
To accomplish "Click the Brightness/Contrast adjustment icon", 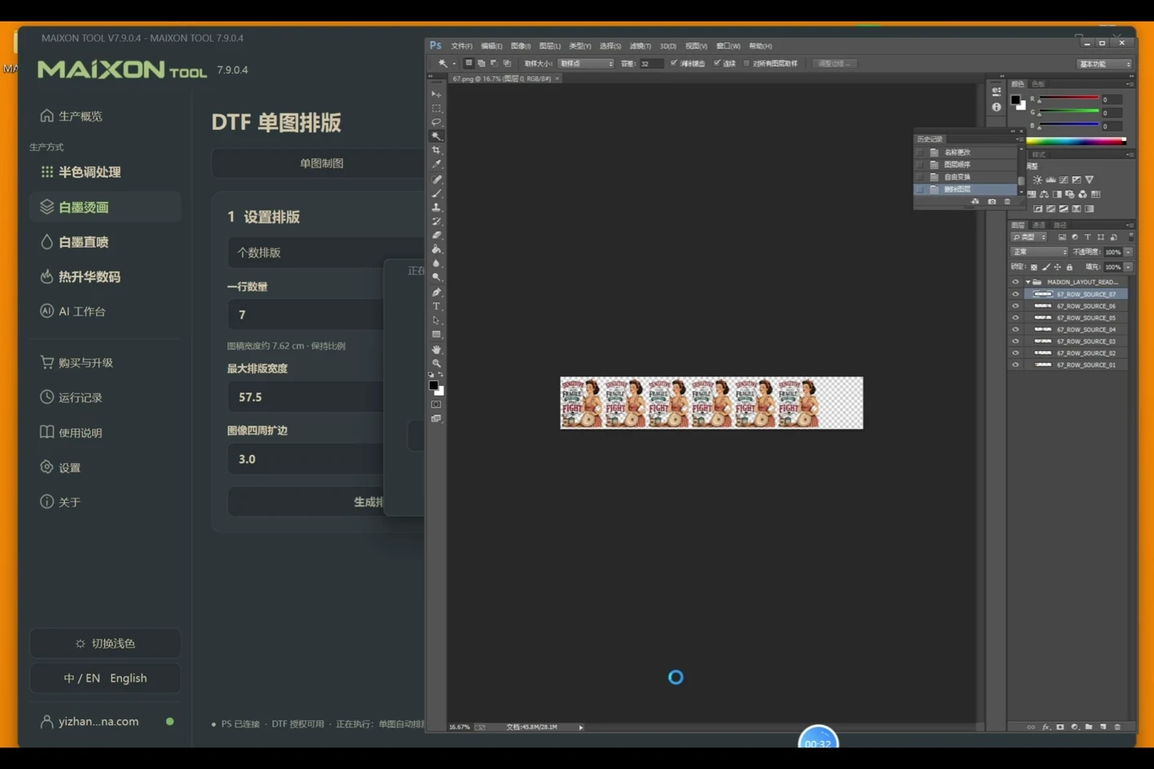I will [1038, 180].
